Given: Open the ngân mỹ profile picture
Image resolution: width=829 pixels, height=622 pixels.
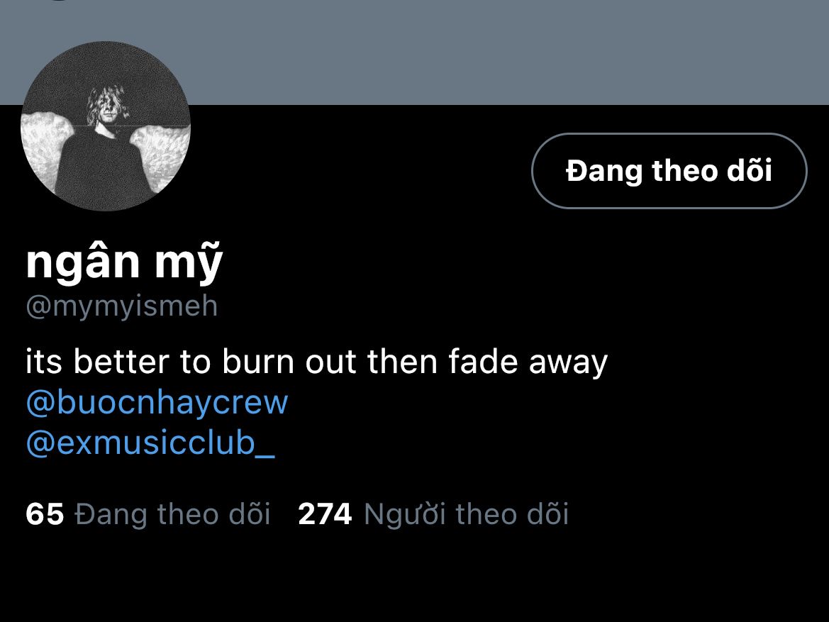Looking at the screenshot, I should (105, 126).
